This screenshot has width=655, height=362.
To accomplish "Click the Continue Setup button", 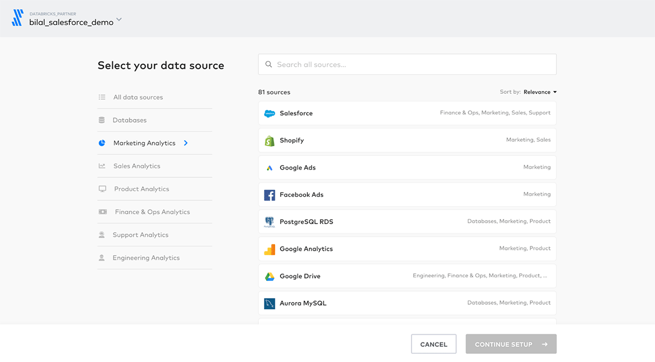I will (x=511, y=344).
